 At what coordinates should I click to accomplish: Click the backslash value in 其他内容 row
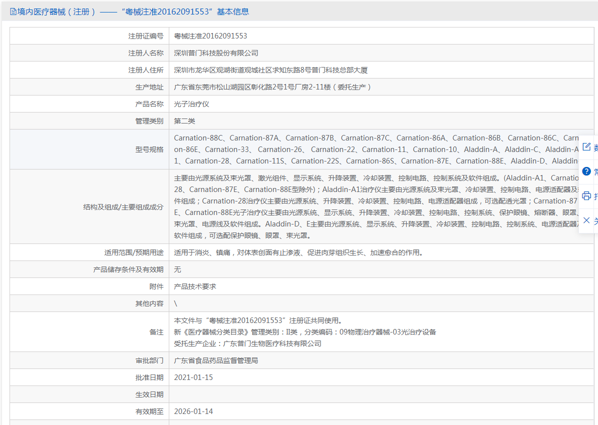point(175,304)
